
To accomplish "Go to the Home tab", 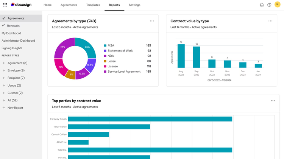I will 47,5.
